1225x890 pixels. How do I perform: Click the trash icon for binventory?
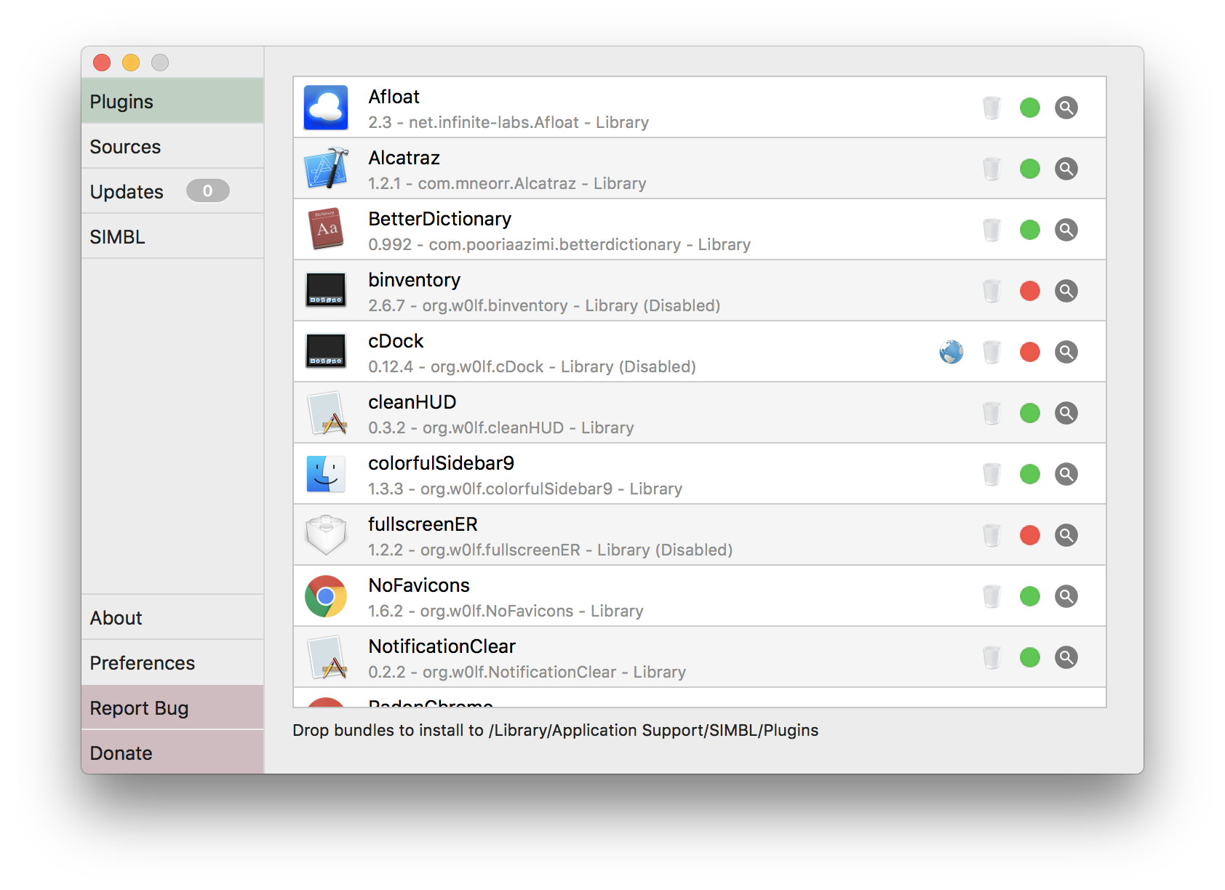coord(992,291)
